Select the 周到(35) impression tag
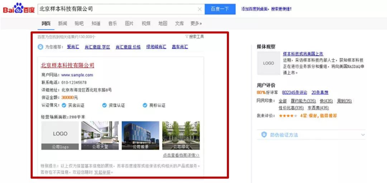Image resolution: width=387 pixels, height=183 pixels. coord(344,101)
